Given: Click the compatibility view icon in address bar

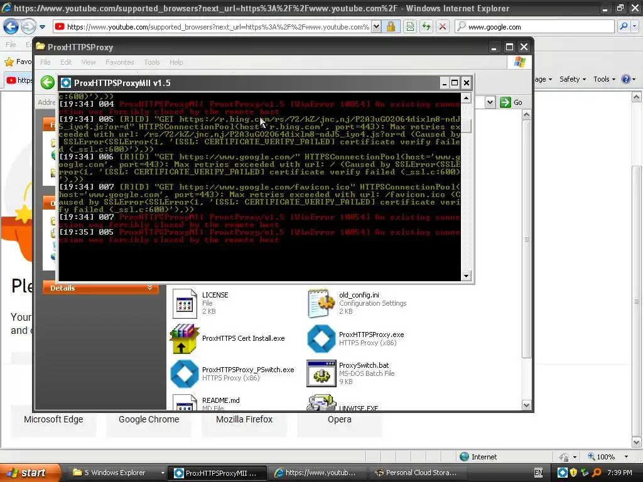Looking at the screenshot, I should coord(410,26).
